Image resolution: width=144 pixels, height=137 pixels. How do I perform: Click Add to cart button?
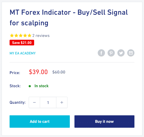(x=40, y=122)
